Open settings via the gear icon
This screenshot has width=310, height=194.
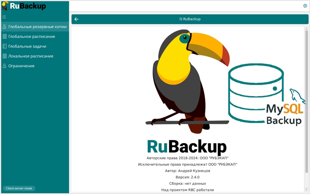tap(305, 6)
